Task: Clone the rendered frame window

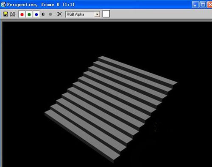Action: pyautogui.click(x=13, y=14)
